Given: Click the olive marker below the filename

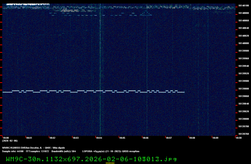Looking at the screenshot, I should click(110, 163).
